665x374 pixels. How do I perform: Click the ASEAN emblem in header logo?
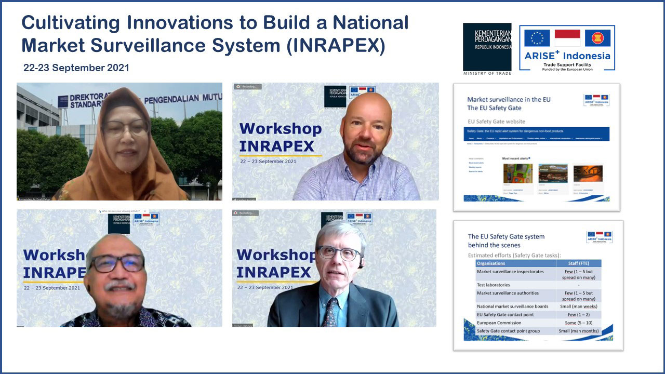click(x=597, y=38)
